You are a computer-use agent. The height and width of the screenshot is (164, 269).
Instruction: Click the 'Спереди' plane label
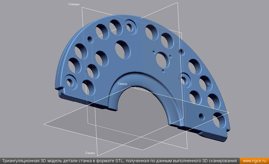74,4
